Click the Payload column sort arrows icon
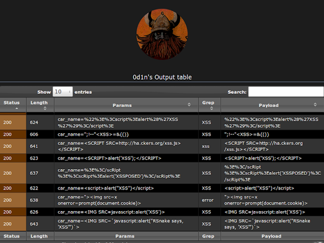This screenshot has height=243, width=324. pos(315,105)
